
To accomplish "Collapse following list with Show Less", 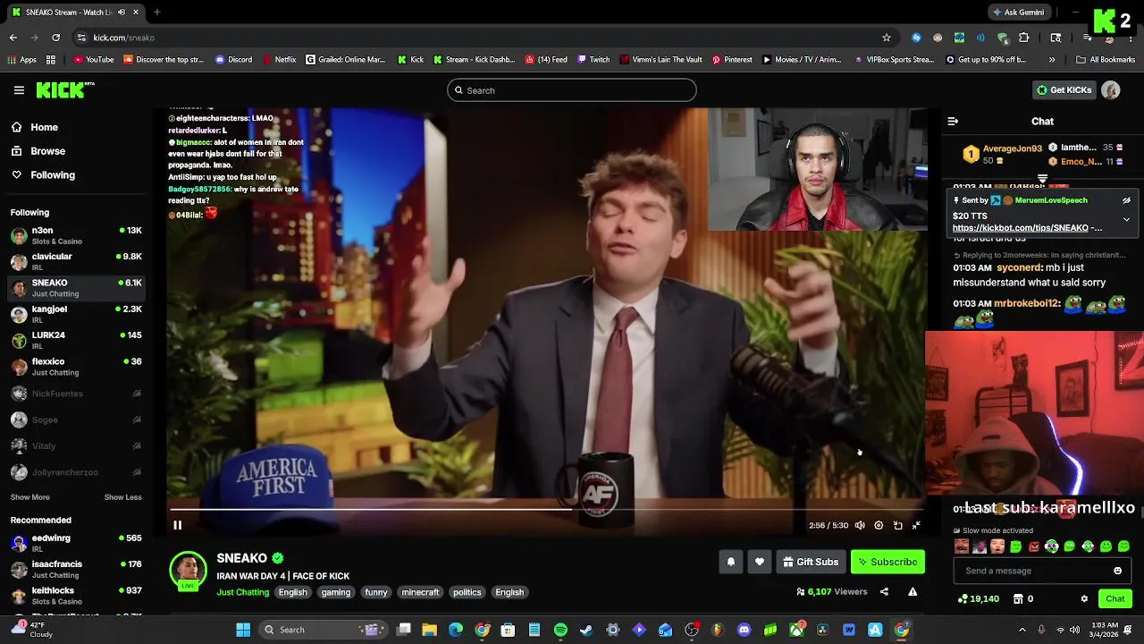I will tap(122, 497).
